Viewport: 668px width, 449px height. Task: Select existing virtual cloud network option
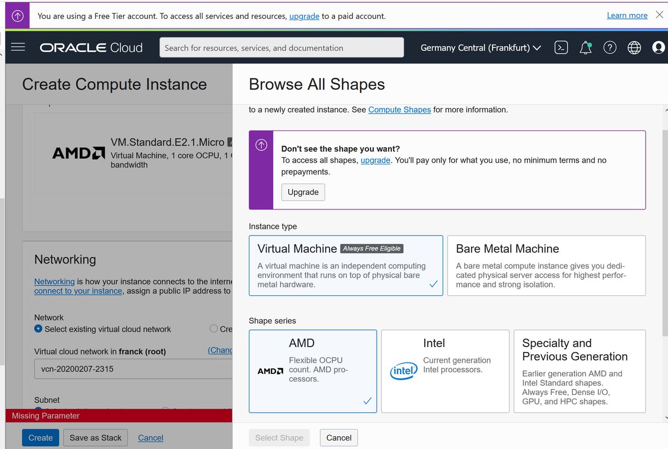click(38, 329)
